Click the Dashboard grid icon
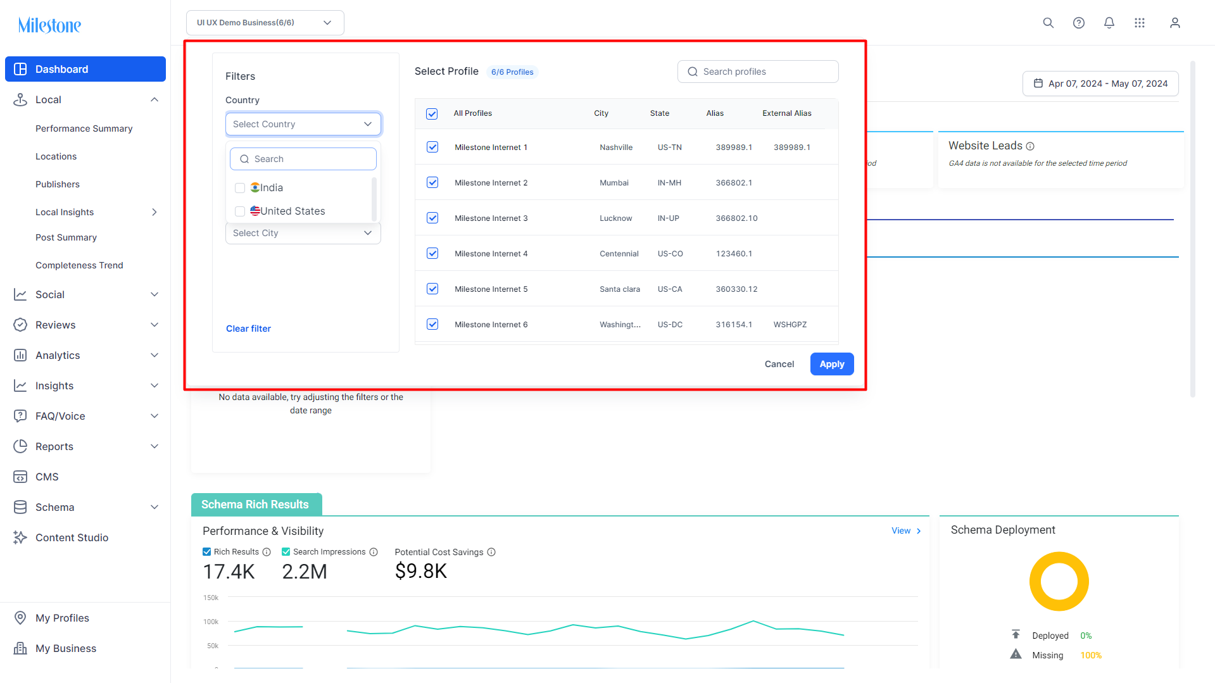This screenshot has height=683, width=1215. click(20, 69)
